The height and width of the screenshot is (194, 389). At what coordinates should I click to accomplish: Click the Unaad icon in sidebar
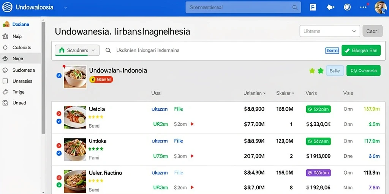(5, 103)
